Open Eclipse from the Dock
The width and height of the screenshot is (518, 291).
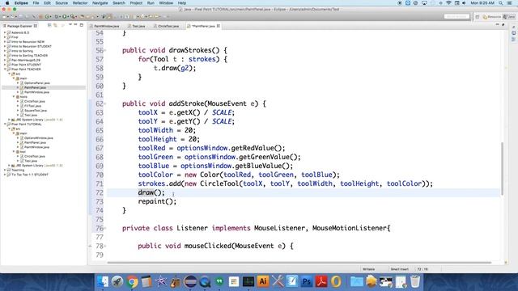coord(190,281)
